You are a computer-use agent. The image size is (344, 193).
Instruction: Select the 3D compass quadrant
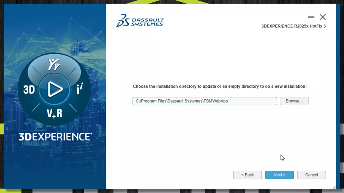tap(29, 90)
